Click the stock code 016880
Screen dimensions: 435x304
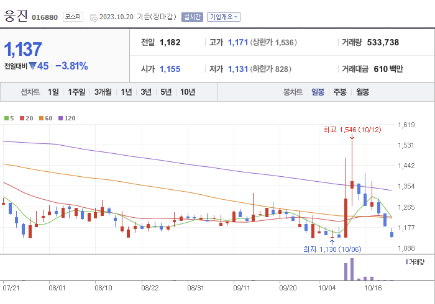[x=45, y=17]
